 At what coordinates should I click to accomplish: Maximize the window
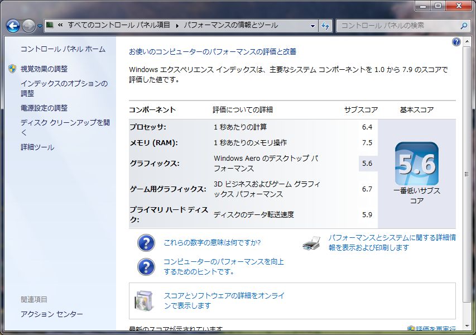pyautogui.click(x=438, y=6)
